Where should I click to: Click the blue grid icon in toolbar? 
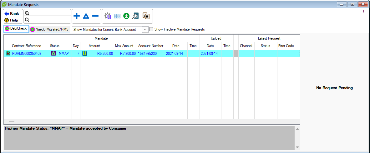coord(117,16)
